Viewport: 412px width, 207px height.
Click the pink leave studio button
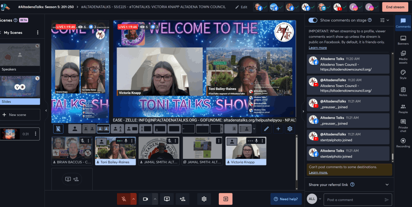[x=225, y=199]
